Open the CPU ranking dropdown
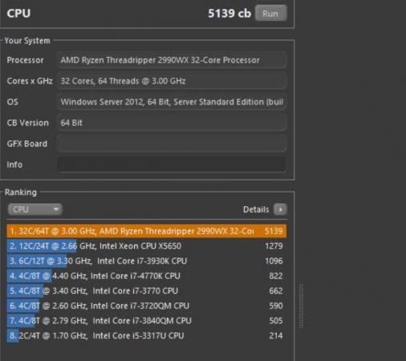This screenshot has height=361, width=406. 35,209
